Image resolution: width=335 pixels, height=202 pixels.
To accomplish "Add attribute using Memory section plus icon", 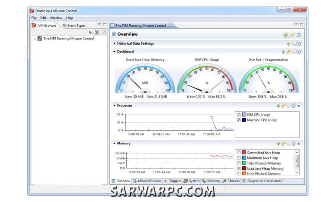I will pos(278,144).
